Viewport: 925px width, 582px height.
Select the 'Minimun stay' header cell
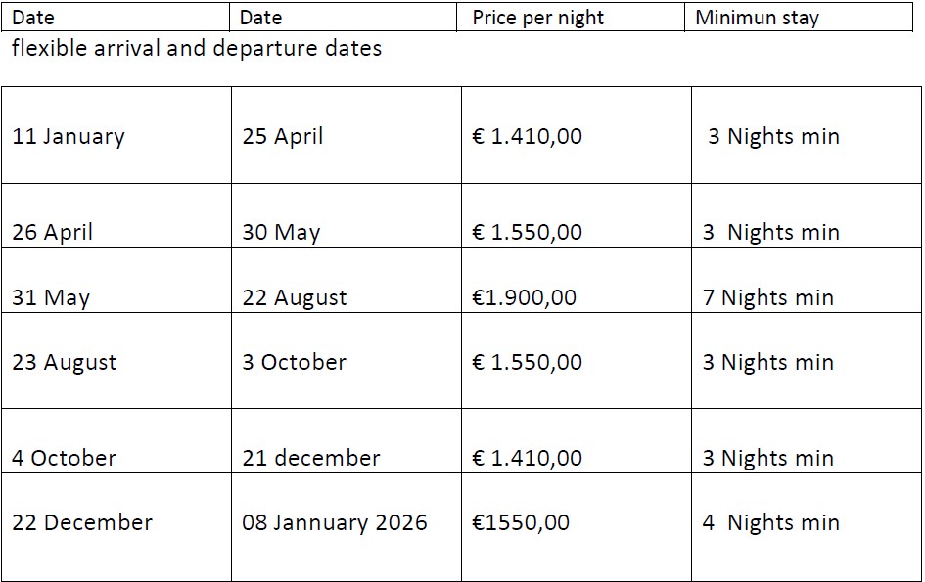[x=799, y=17]
